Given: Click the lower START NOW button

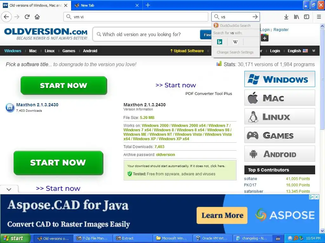Looking at the screenshot, I should pos(58,163).
